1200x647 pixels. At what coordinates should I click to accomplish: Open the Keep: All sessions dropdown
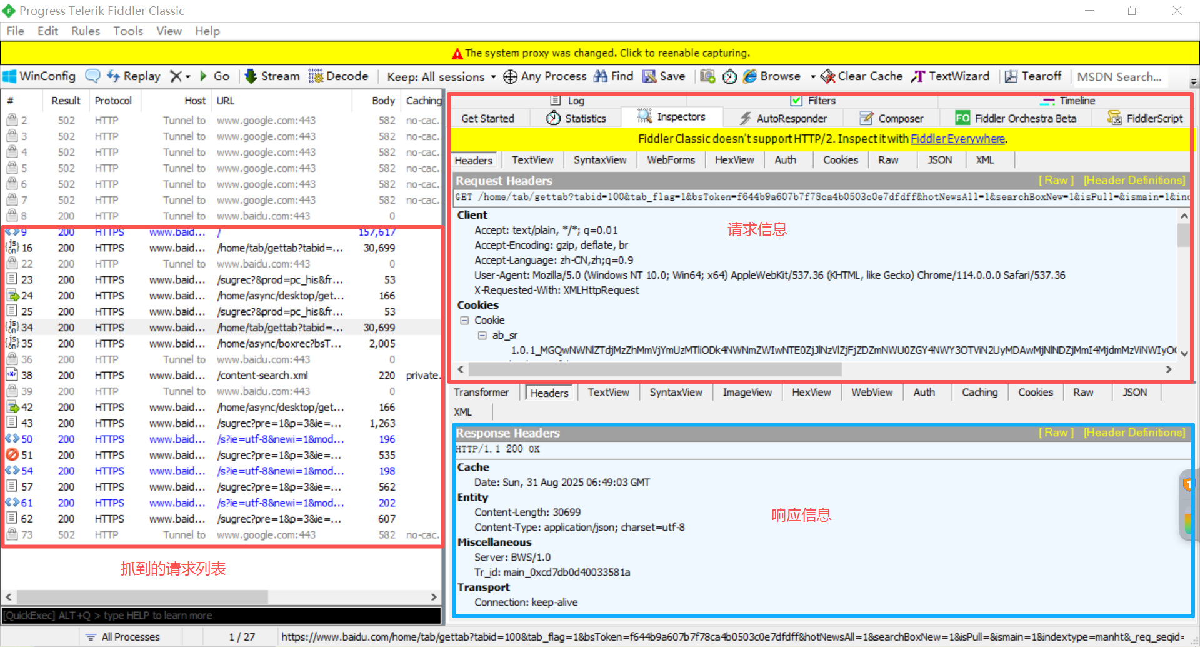click(441, 76)
